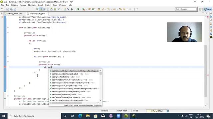
Task: Toggle the Pin Editor toolbar button
Action: tap(137, 9)
